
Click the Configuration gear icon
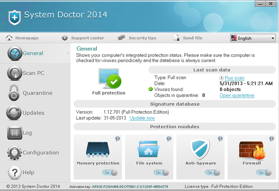[x=14, y=153]
